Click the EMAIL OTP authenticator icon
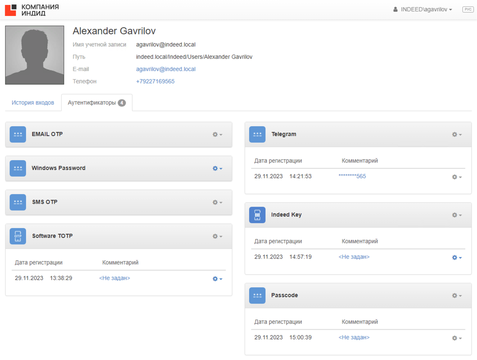The height and width of the screenshot is (360, 477). pyautogui.click(x=18, y=135)
